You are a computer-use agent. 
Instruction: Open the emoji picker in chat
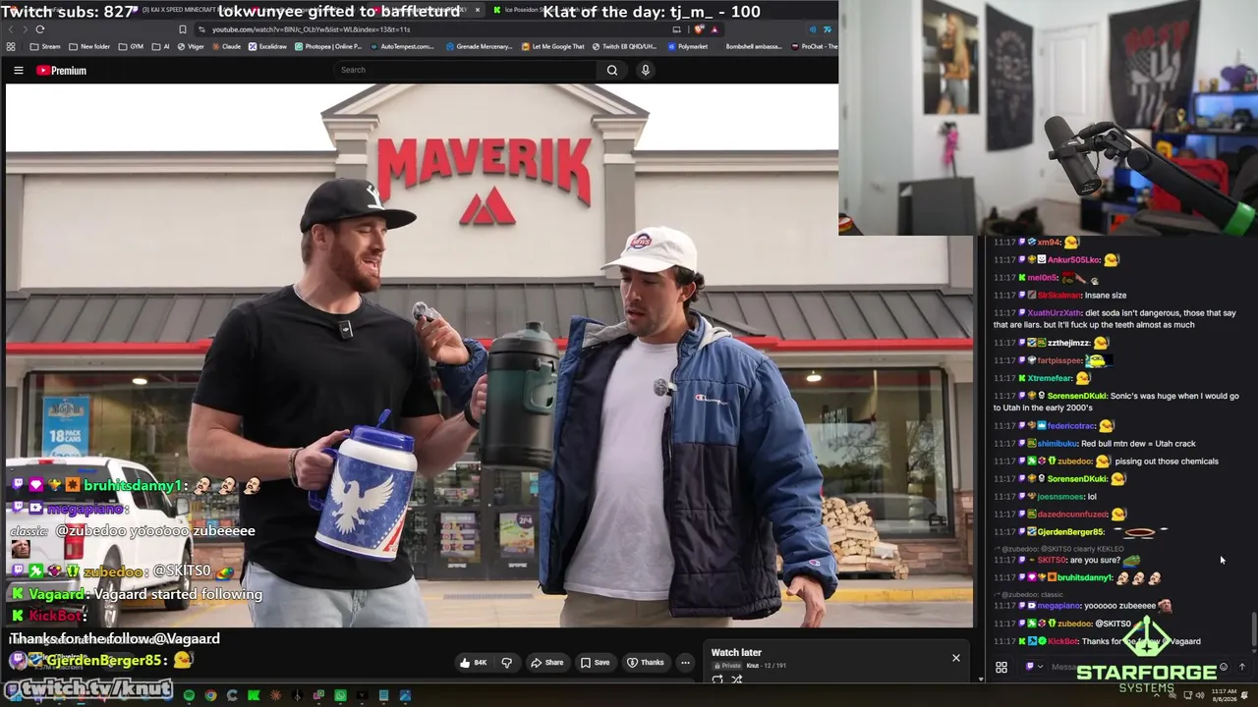(1223, 668)
